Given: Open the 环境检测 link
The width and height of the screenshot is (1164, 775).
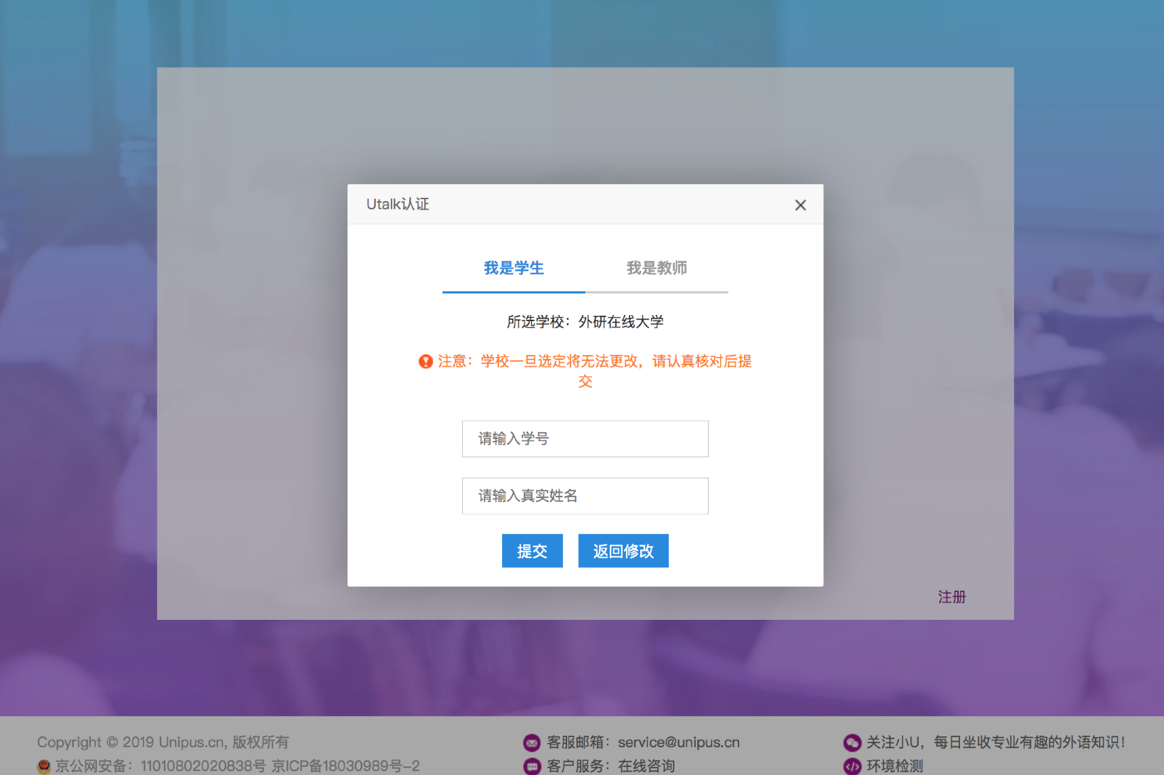Looking at the screenshot, I should point(894,766).
